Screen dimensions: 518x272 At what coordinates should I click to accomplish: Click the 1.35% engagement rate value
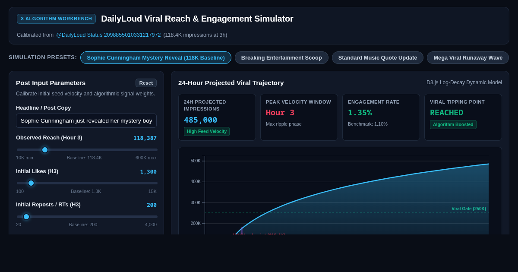coord(360,112)
